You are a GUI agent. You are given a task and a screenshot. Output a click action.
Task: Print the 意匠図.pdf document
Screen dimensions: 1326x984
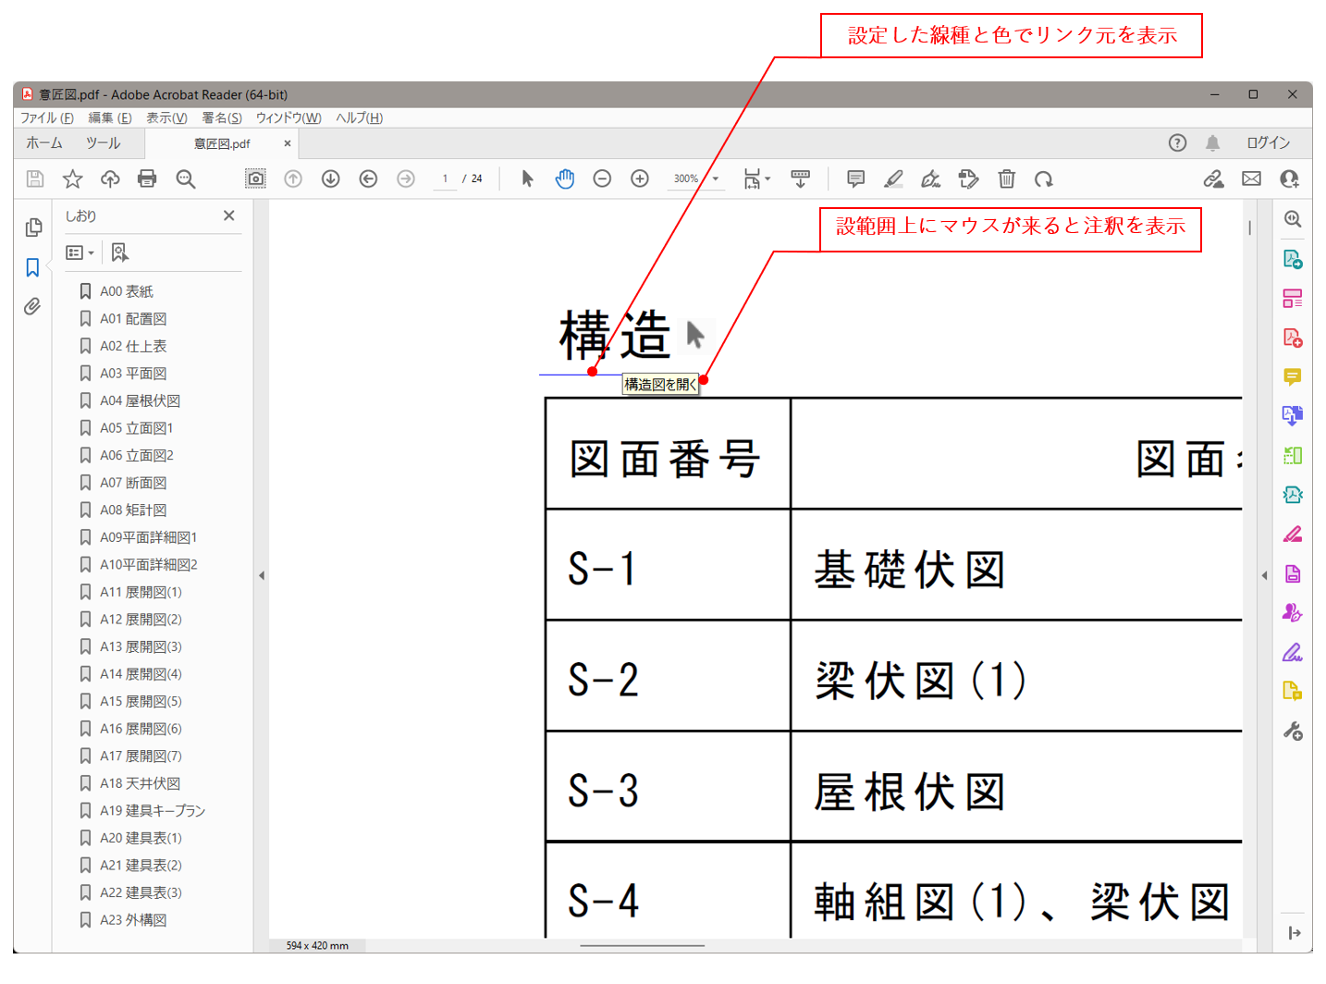[x=147, y=178]
